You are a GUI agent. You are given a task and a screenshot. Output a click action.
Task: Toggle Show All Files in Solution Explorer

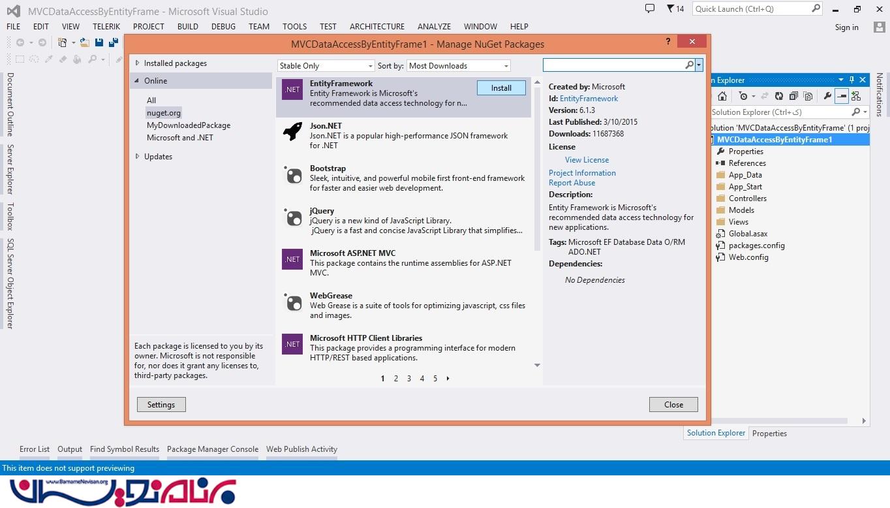[x=808, y=96]
